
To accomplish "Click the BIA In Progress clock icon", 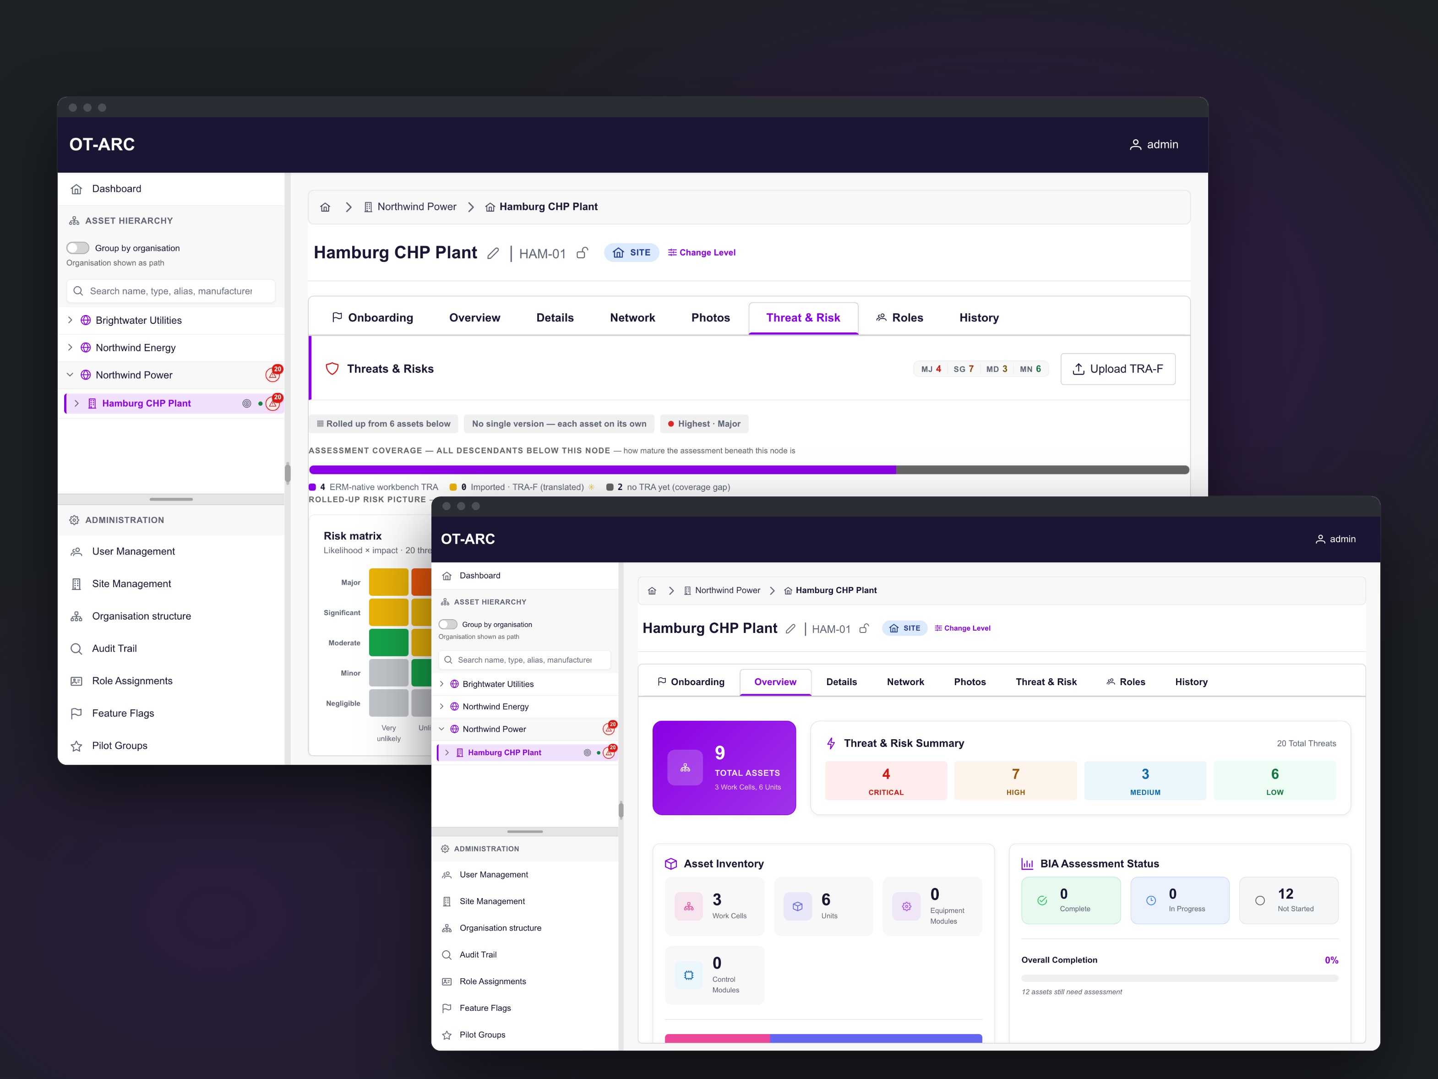I will 1151,900.
